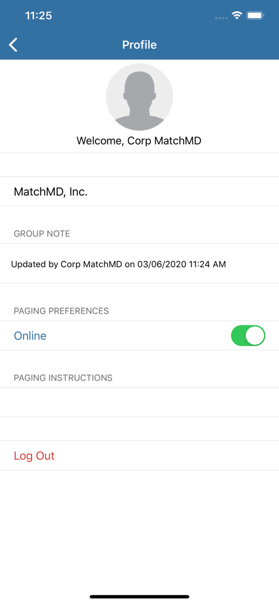Tap the cellular signal dots
The height and width of the screenshot is (604, 279).
(x=221, y=18)
